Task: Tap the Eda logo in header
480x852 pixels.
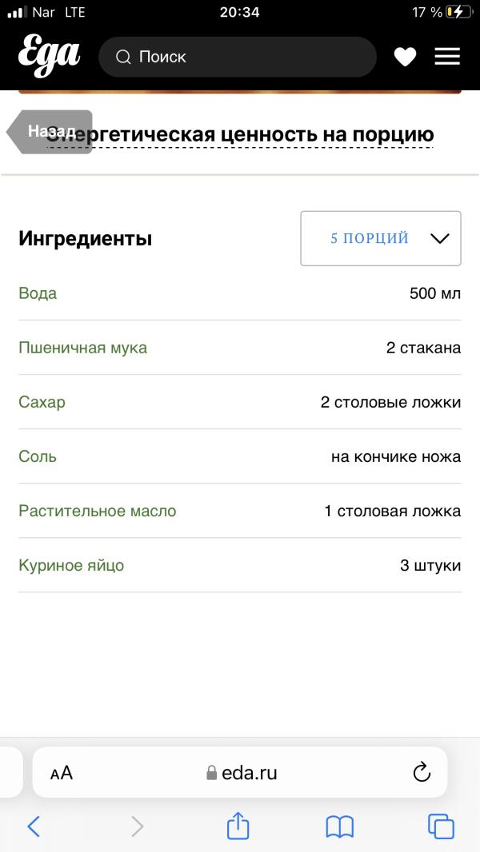Action: coord(49,55)
